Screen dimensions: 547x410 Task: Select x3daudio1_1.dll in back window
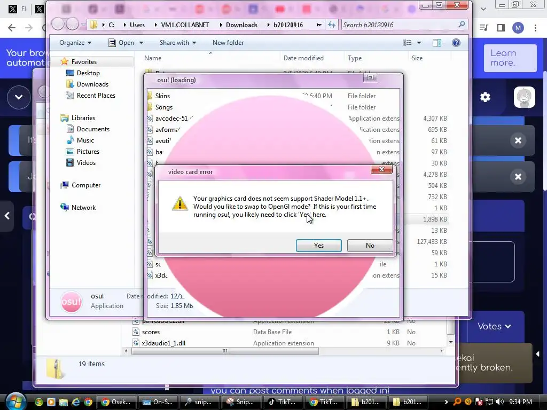point(163,343)
